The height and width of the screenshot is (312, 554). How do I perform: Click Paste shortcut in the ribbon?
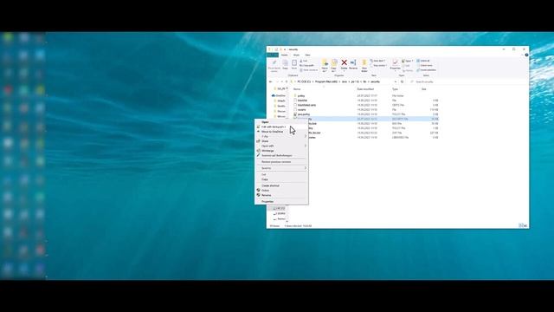(x=309, y=70)
